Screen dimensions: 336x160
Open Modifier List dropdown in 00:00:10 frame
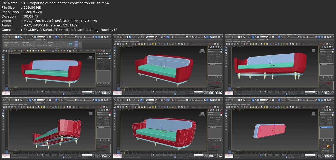coord(103,58)
